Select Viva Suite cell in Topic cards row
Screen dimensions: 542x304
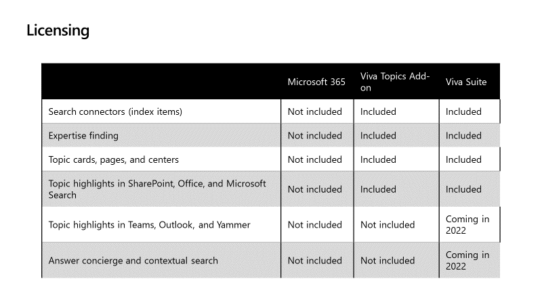[x=463, y=159]
